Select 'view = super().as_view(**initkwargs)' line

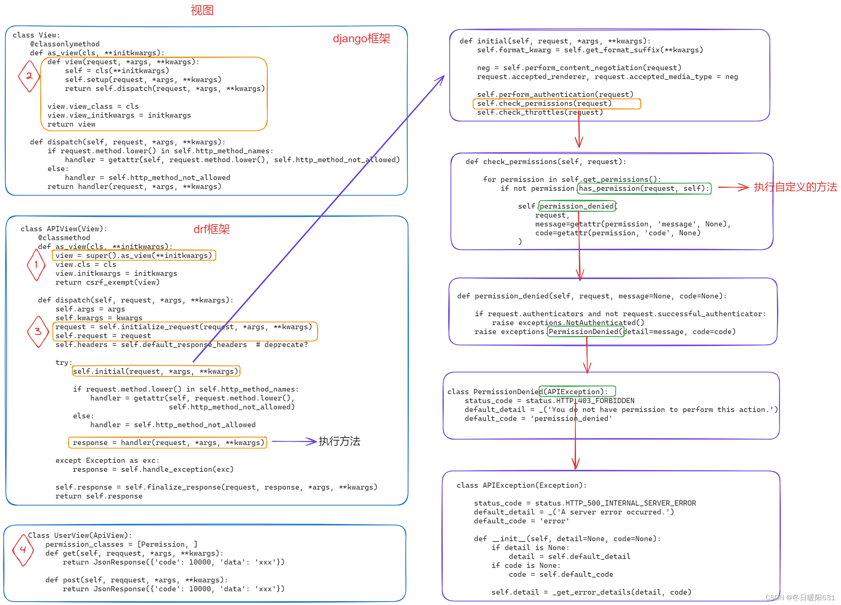point(133,256)
